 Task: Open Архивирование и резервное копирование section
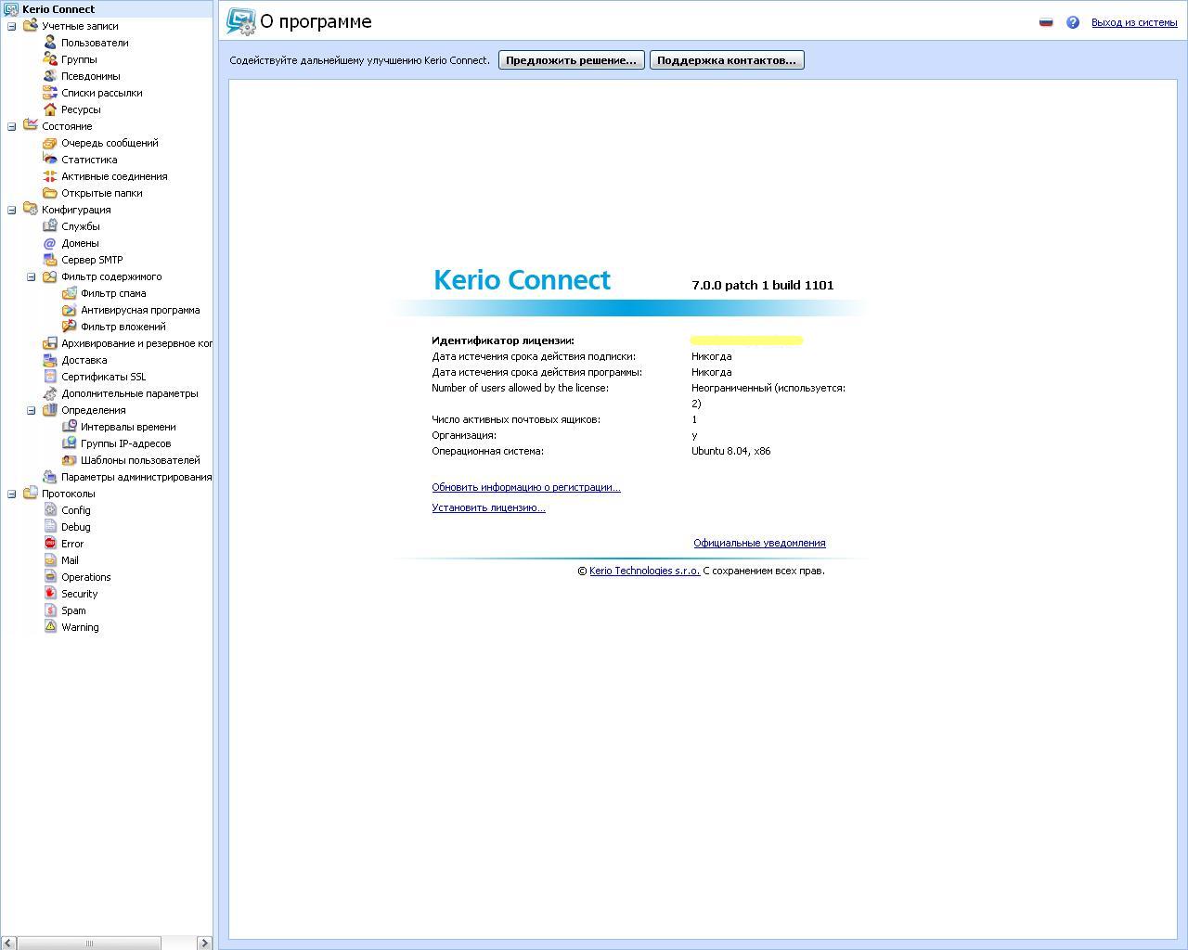136,343
